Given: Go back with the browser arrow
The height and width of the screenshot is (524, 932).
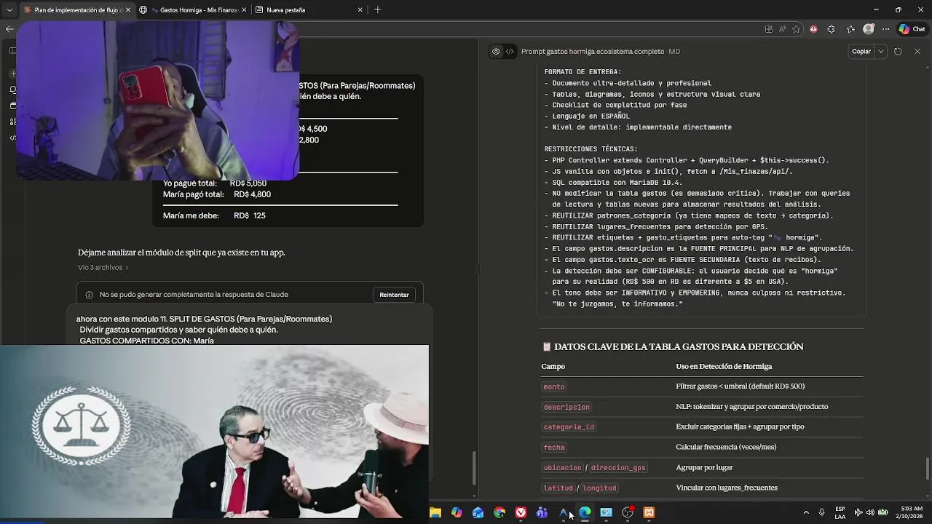Looking at the screenshot, I should pos(9,29).
